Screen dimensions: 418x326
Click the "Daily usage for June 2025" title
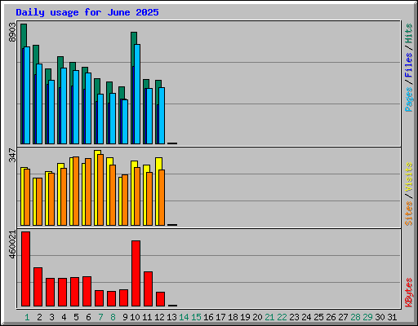click(x=87, y=12)
